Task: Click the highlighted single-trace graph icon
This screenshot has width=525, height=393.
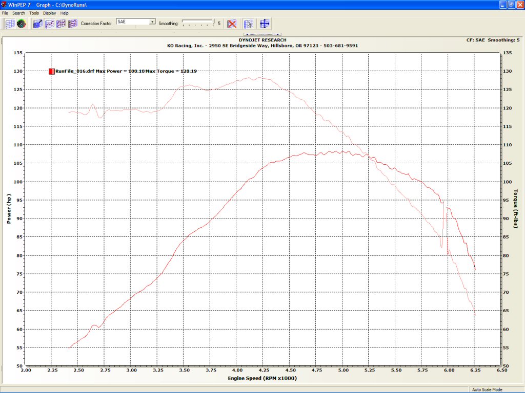Action: (50, 24)
